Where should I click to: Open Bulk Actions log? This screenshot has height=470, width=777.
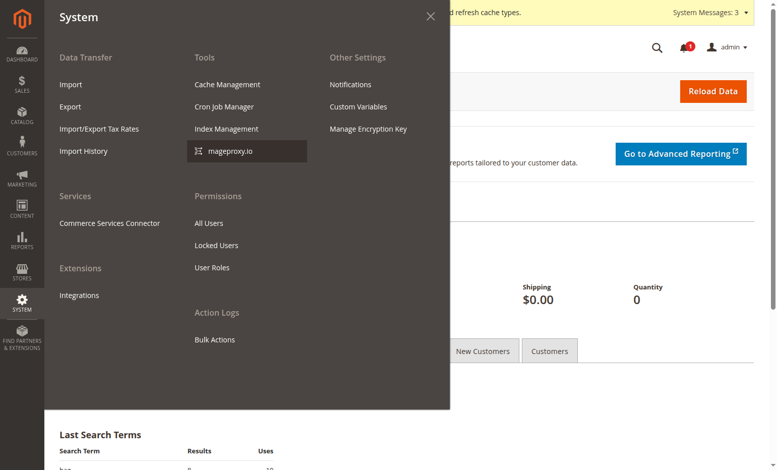tap(215, 340)
